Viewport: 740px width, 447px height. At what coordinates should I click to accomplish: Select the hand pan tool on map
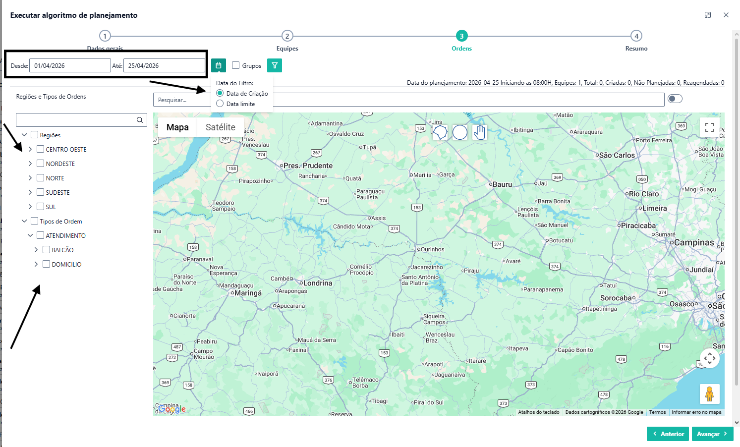(479, 132)
